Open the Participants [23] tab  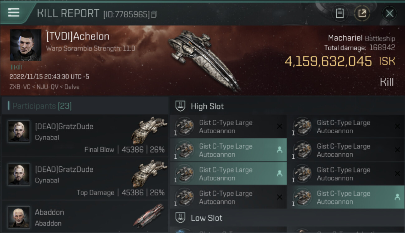(x=42, y=106)
